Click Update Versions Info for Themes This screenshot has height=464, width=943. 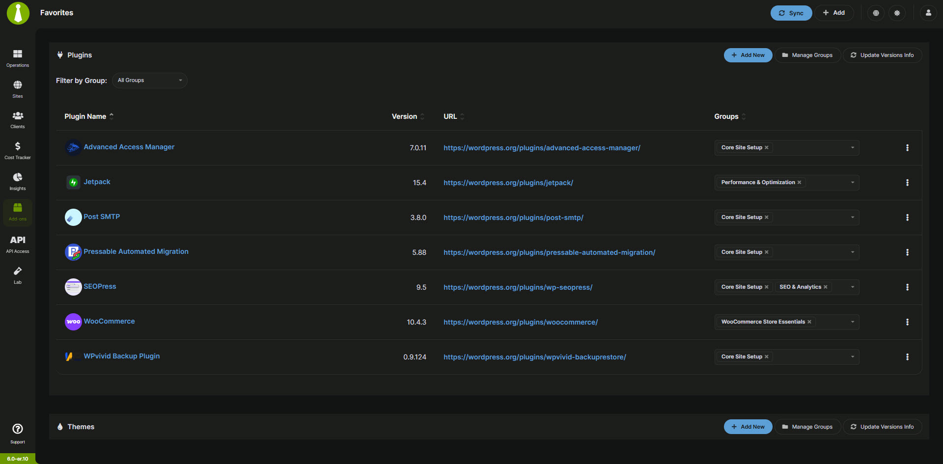[882, 427]
